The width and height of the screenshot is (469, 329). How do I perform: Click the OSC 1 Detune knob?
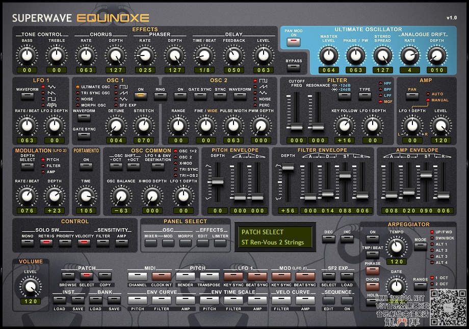coord(116,126)
